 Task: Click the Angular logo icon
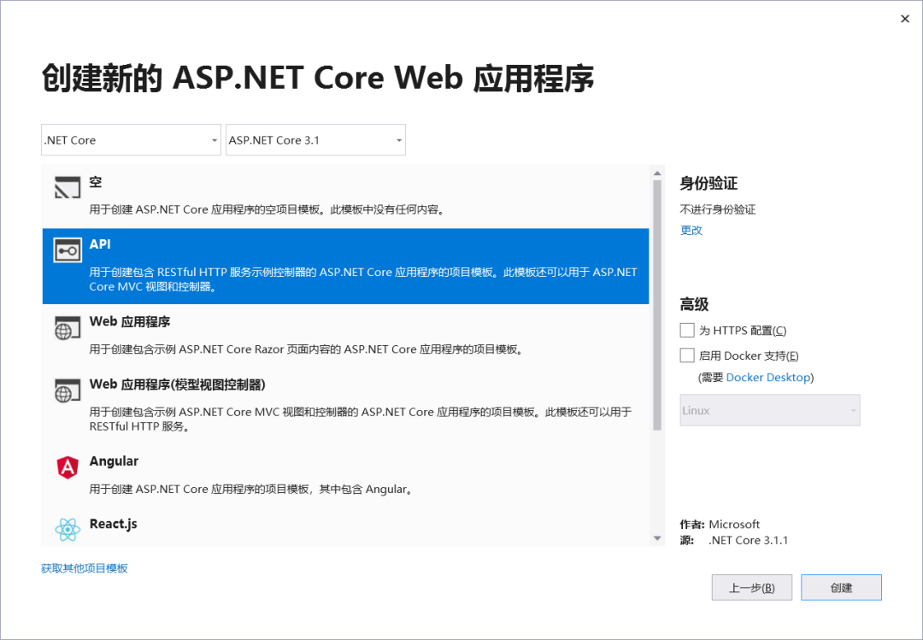(68, 467)
